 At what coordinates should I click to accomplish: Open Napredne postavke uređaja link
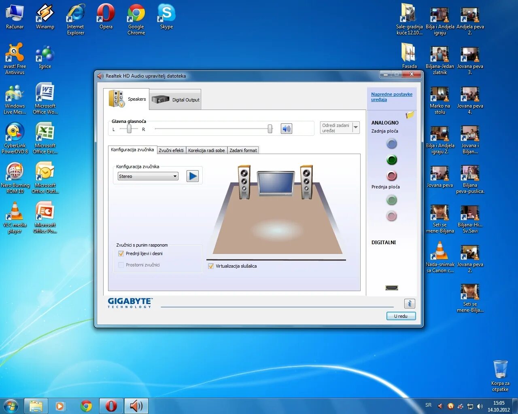[x=392, y=97]
